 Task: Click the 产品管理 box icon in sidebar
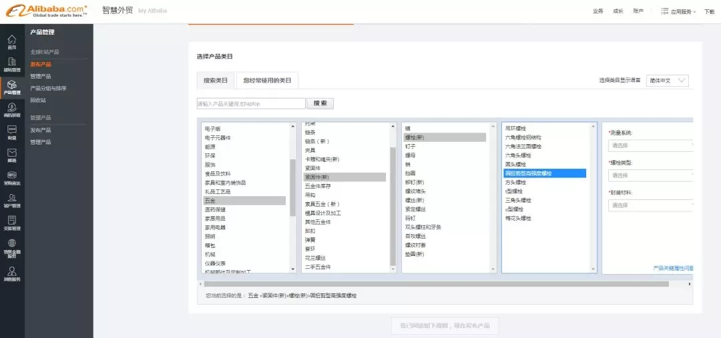pos(11,87)
